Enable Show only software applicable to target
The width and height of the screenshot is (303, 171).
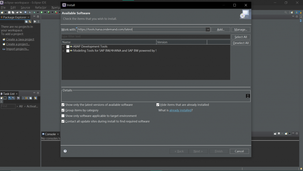click(x=63, y=116)
